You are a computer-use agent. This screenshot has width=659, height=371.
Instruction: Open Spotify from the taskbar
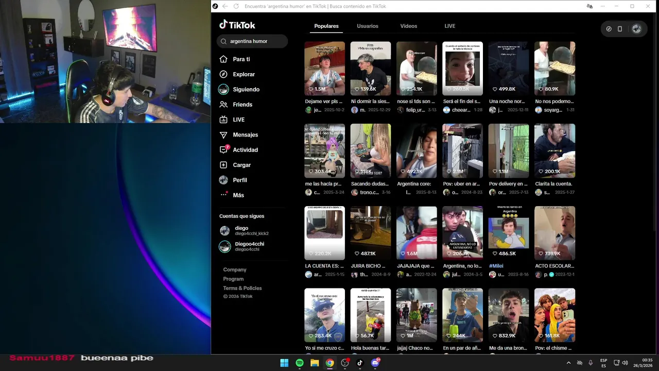click(300, 363)
